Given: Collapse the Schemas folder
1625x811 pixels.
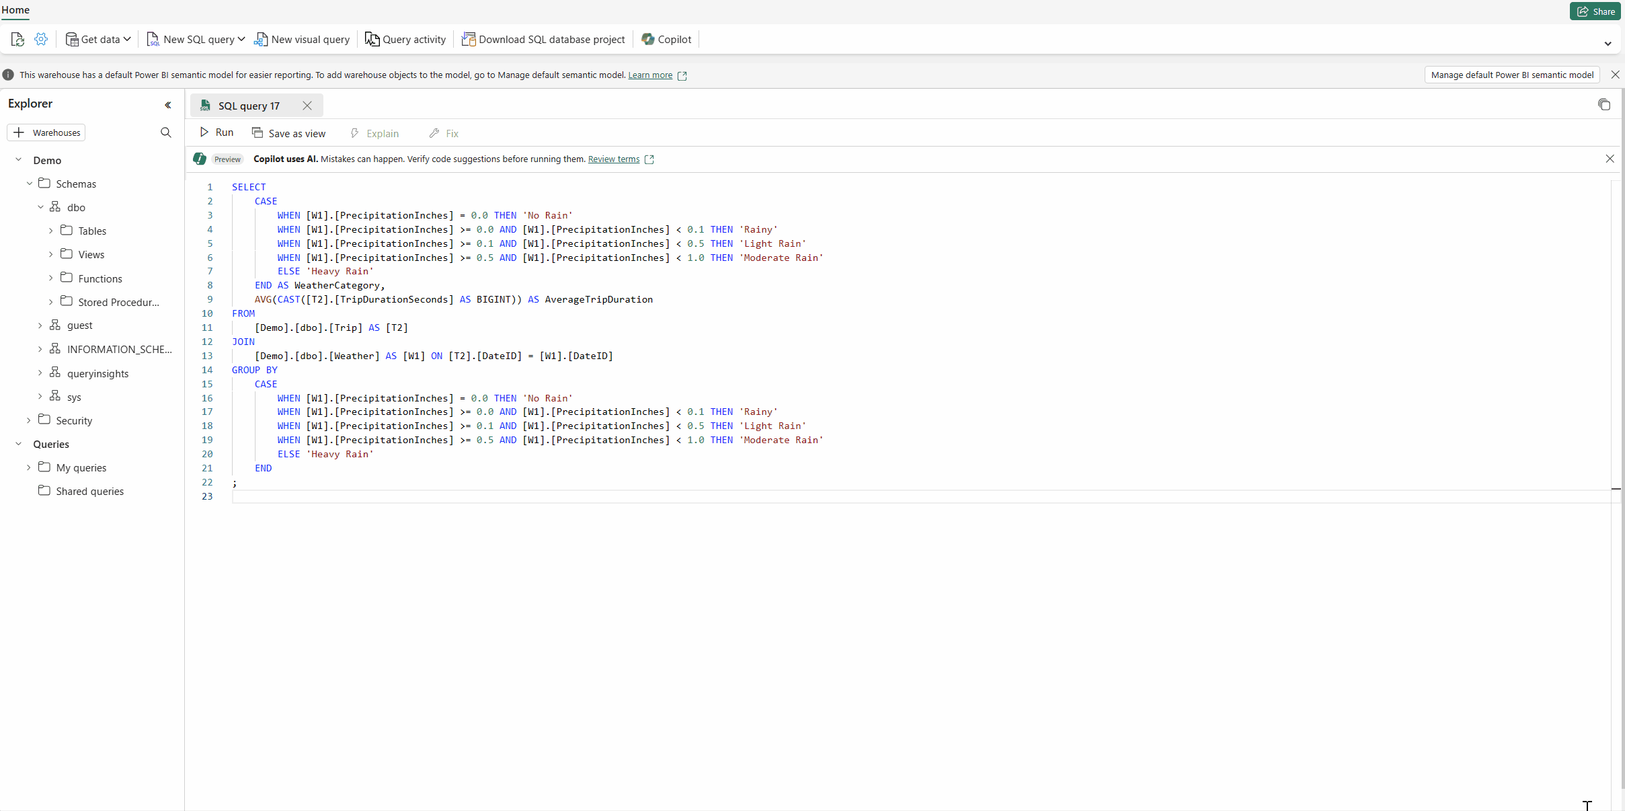Looking at the screenshot, I should 30,184.
